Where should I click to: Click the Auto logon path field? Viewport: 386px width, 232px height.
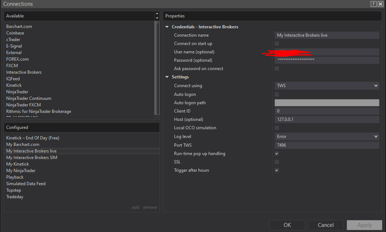(x=327, y=103)
